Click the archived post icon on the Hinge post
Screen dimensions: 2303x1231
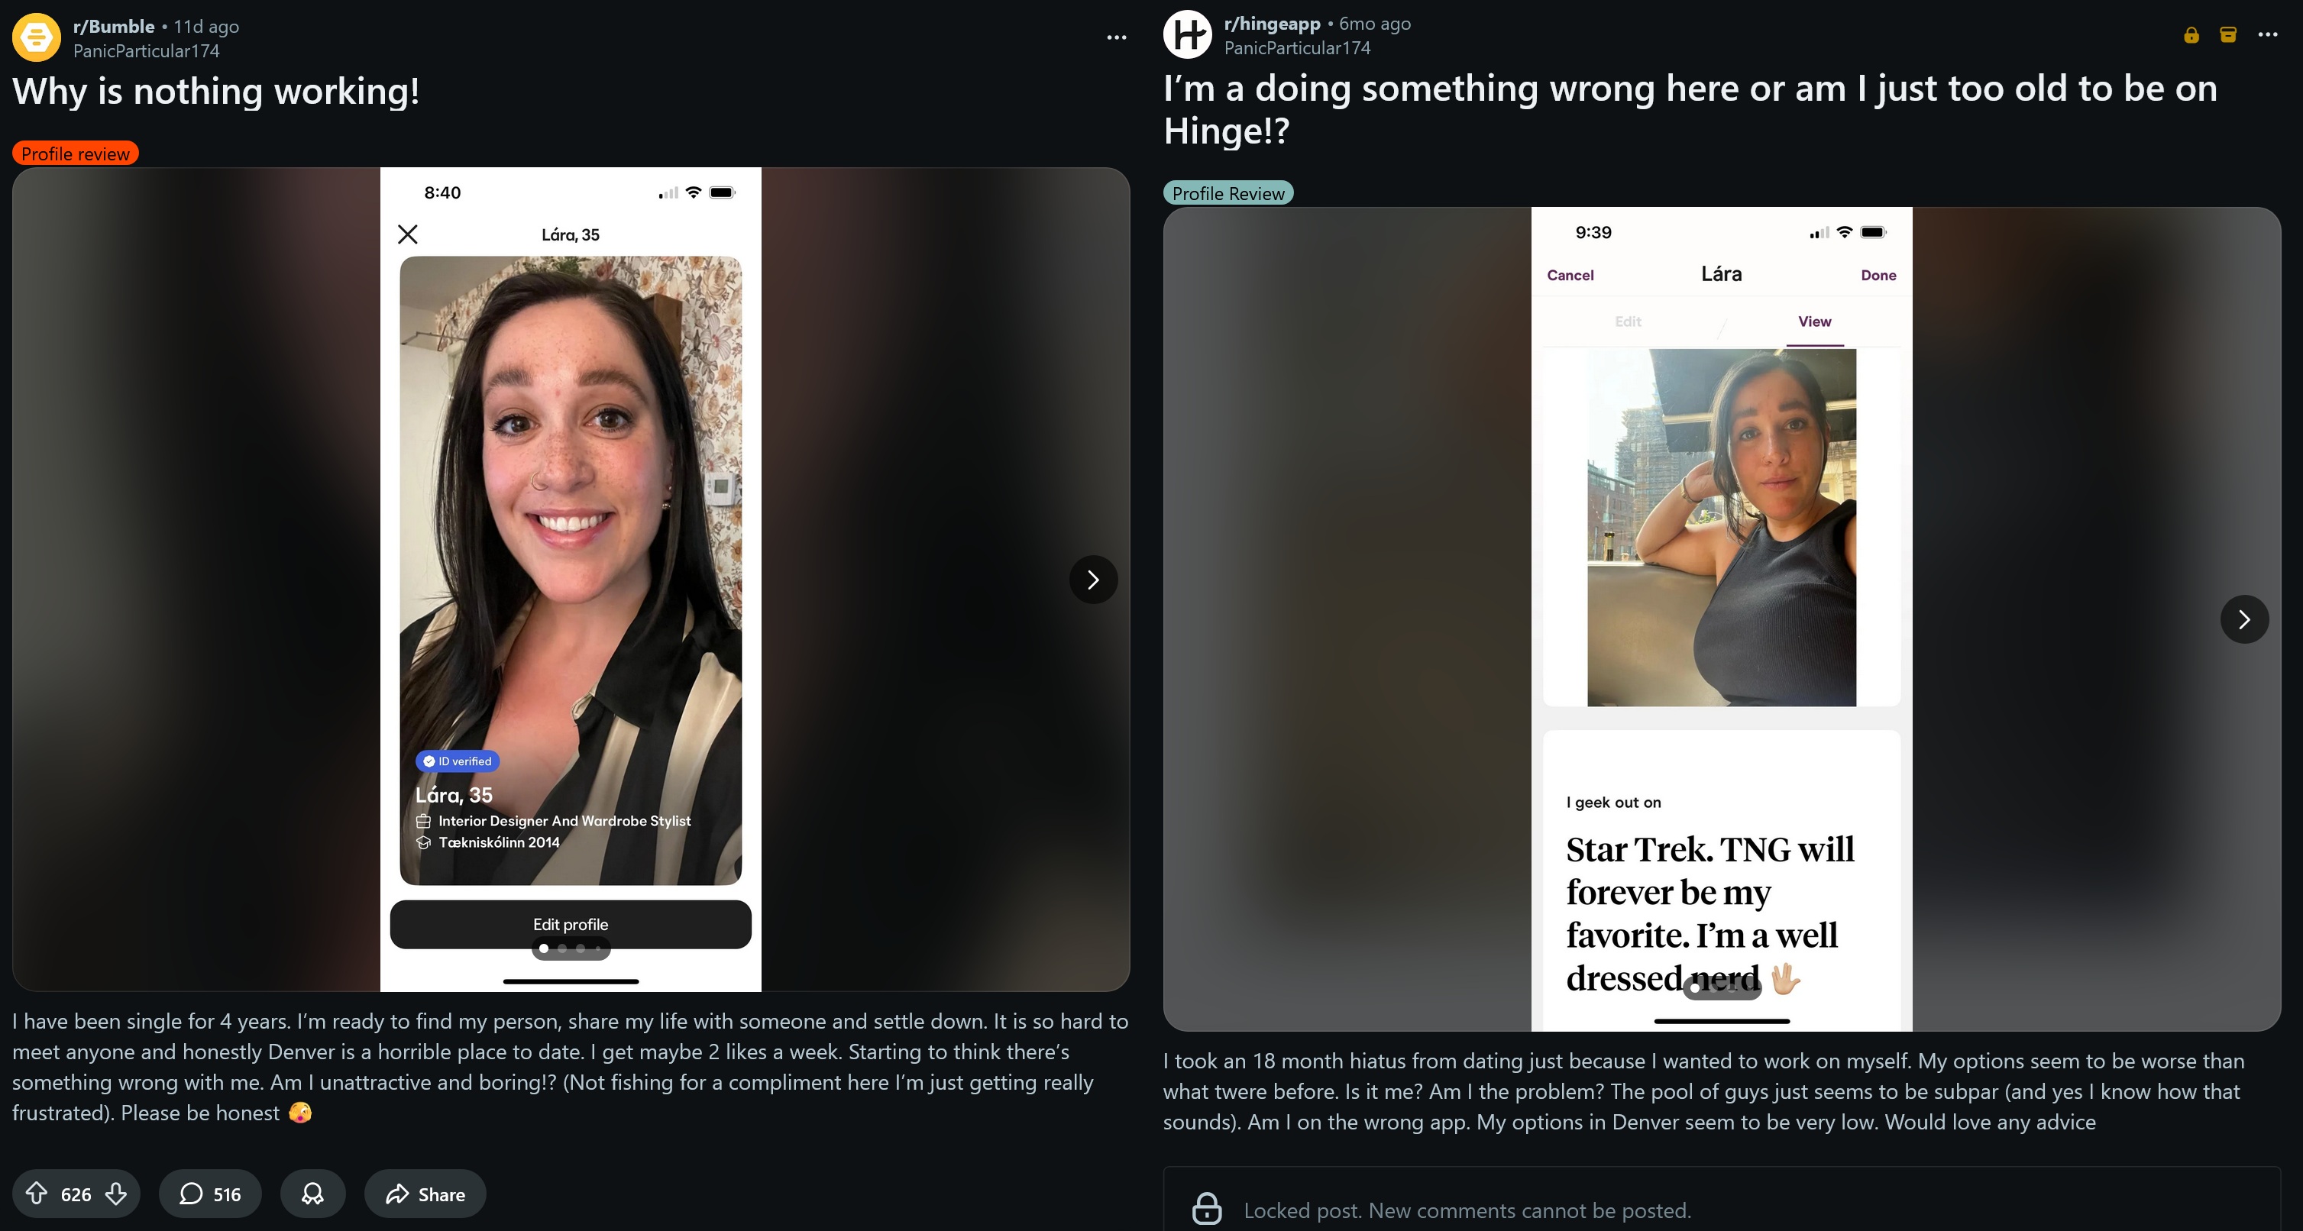pos(2228,35)
